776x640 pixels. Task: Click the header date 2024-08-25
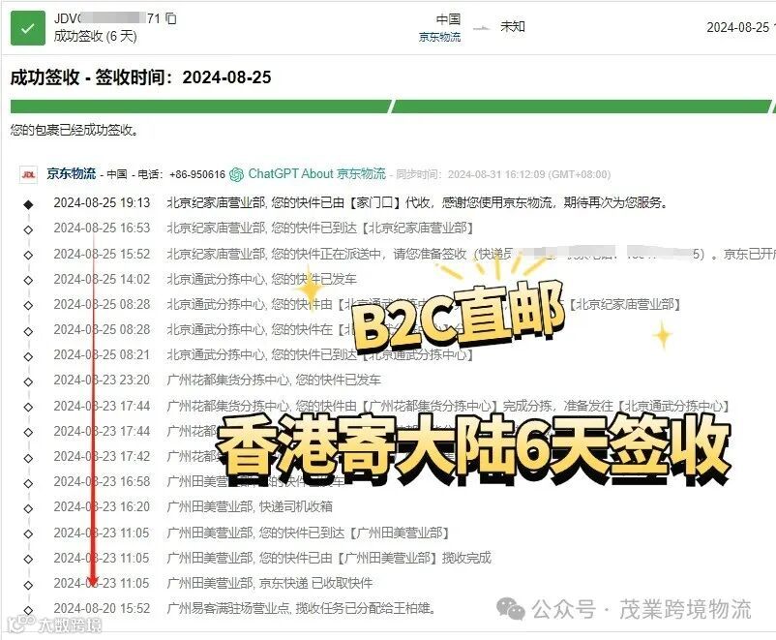737,27
